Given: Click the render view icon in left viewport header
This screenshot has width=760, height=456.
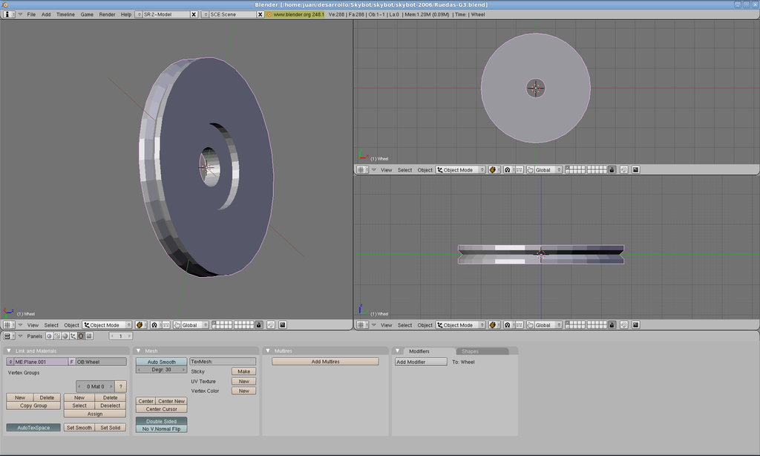Looking at the screenshot, I should coord(282,325).
